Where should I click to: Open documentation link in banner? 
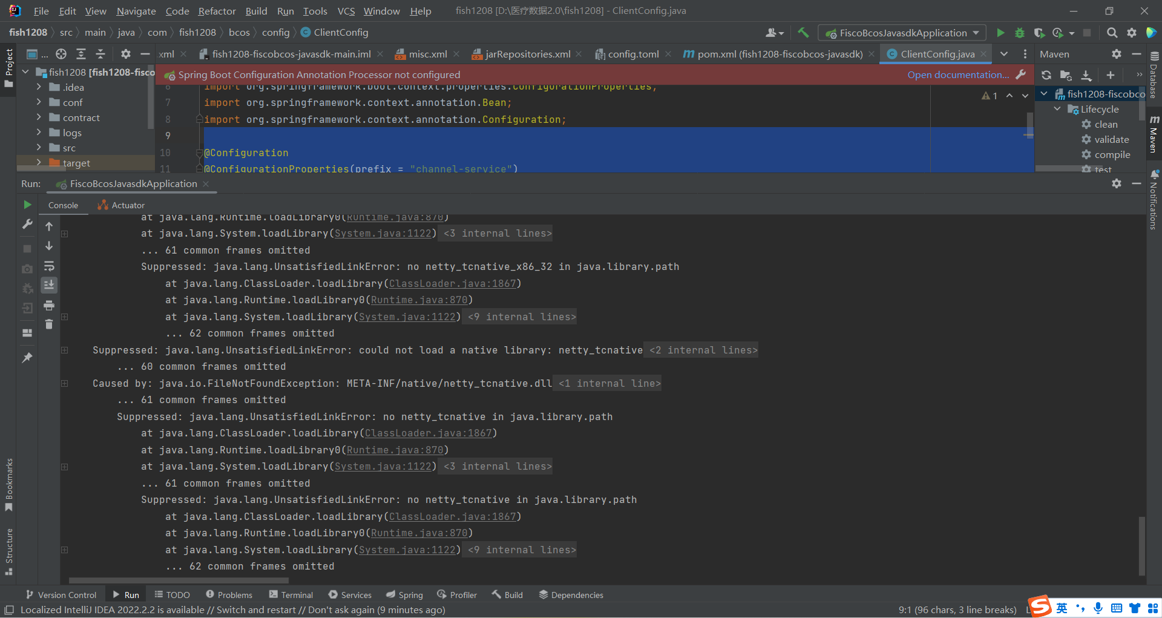[x=958, y=74]
